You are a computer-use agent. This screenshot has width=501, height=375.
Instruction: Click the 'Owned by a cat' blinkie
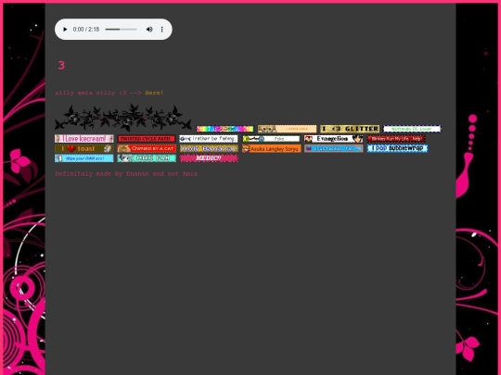(147, 148)
